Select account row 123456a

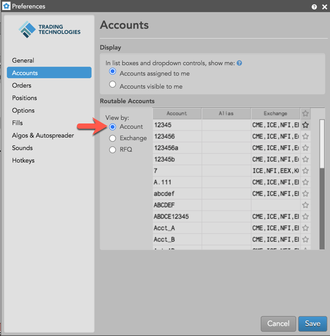[x=231, y=148]
